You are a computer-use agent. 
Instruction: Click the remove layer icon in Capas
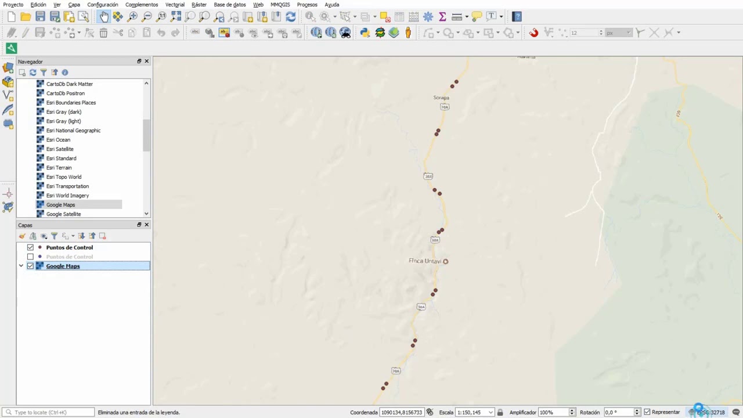coord(103,236)
